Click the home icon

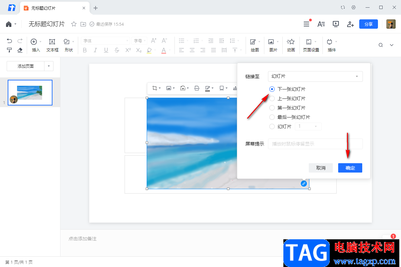pyautogui.click(x=9, y=24)
